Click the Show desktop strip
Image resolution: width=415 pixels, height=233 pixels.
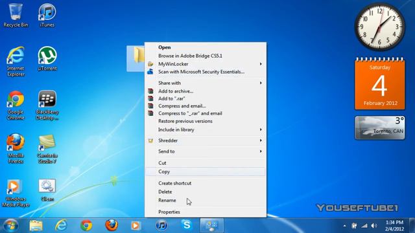pyautogui.click(x=412, y=226)
